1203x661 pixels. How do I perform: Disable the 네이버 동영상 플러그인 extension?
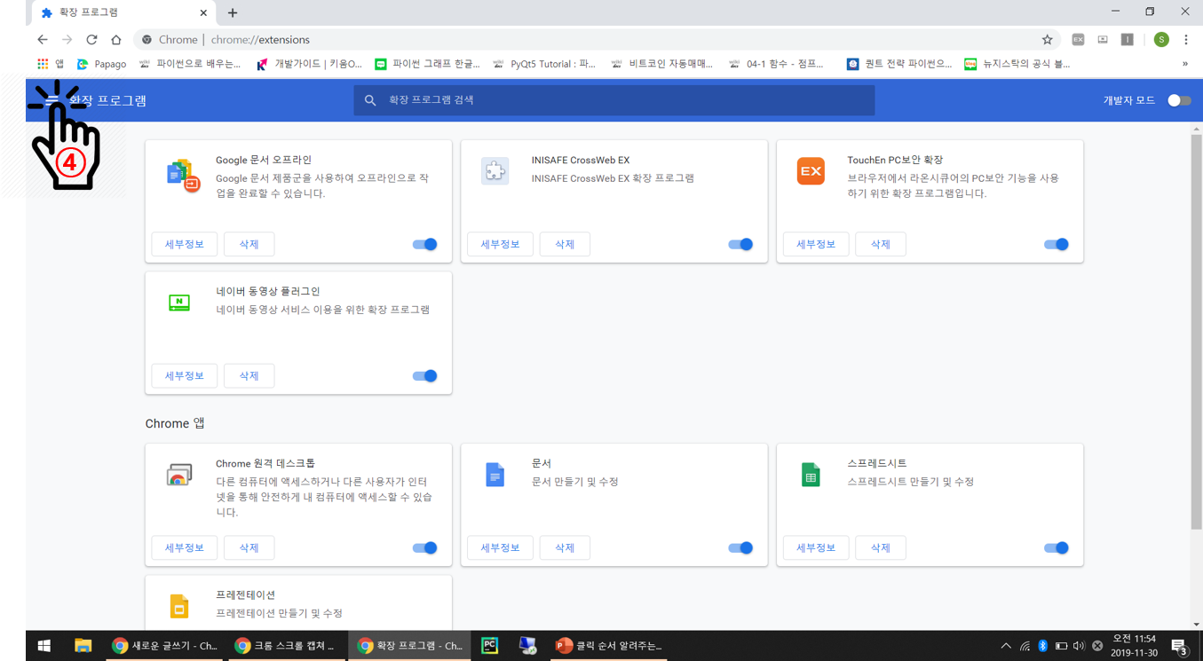[425, 375]
